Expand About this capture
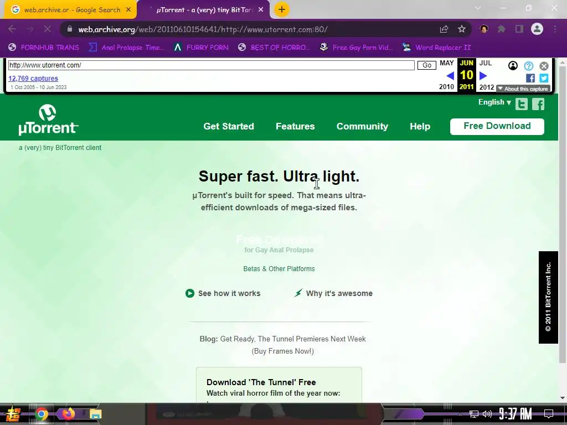Screen dimensions: 567x425 (x=523, y=89)
